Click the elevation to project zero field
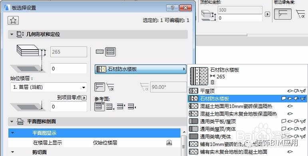 (69, 107)
